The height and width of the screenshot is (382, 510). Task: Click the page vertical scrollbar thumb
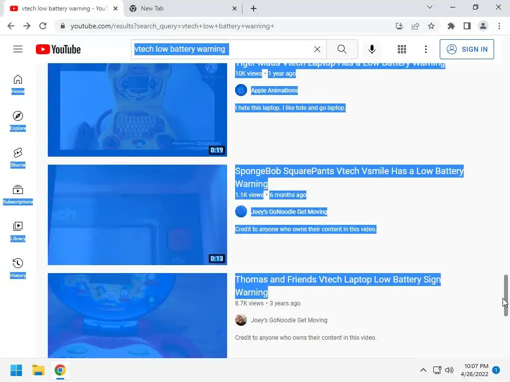(506, 295)
